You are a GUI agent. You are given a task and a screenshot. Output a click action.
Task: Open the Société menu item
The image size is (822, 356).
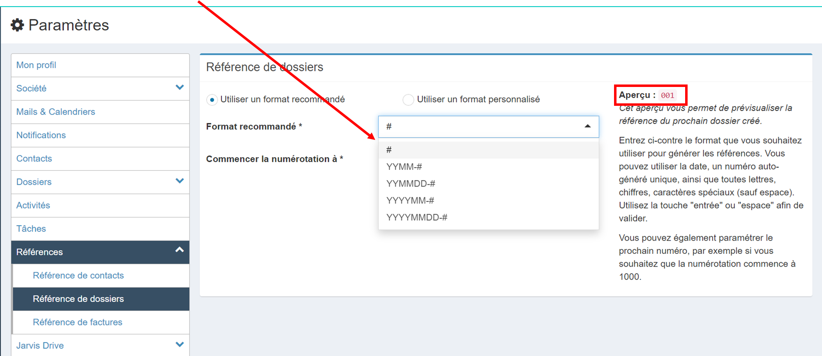pyautogui.click(x=31, y=88)
